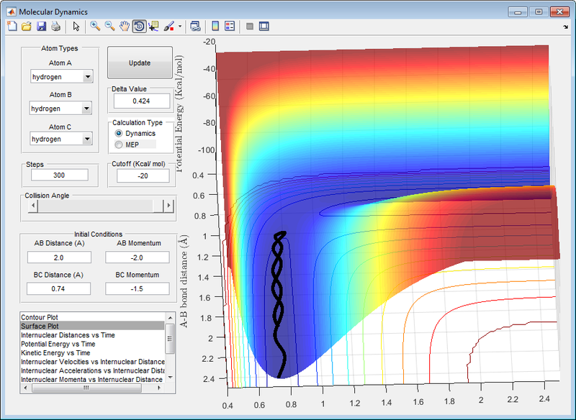The width and height of the screenshot is (576, 420).
Task: Select Internuclear Accelerations vs Internuclear Distance
Action: 92,370
